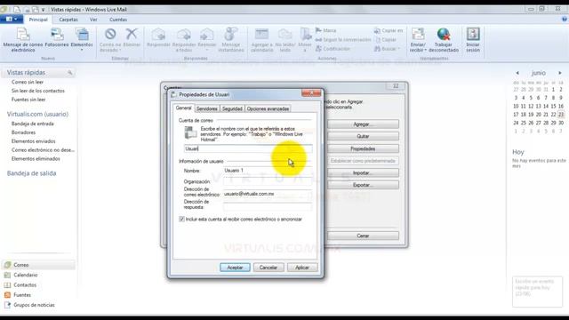Click Quitar in the Cuentas window

coord(363,136)
